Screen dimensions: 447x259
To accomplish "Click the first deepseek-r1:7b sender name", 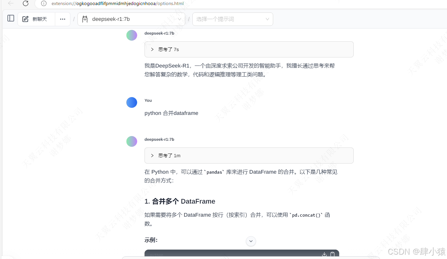I will 159,33.
